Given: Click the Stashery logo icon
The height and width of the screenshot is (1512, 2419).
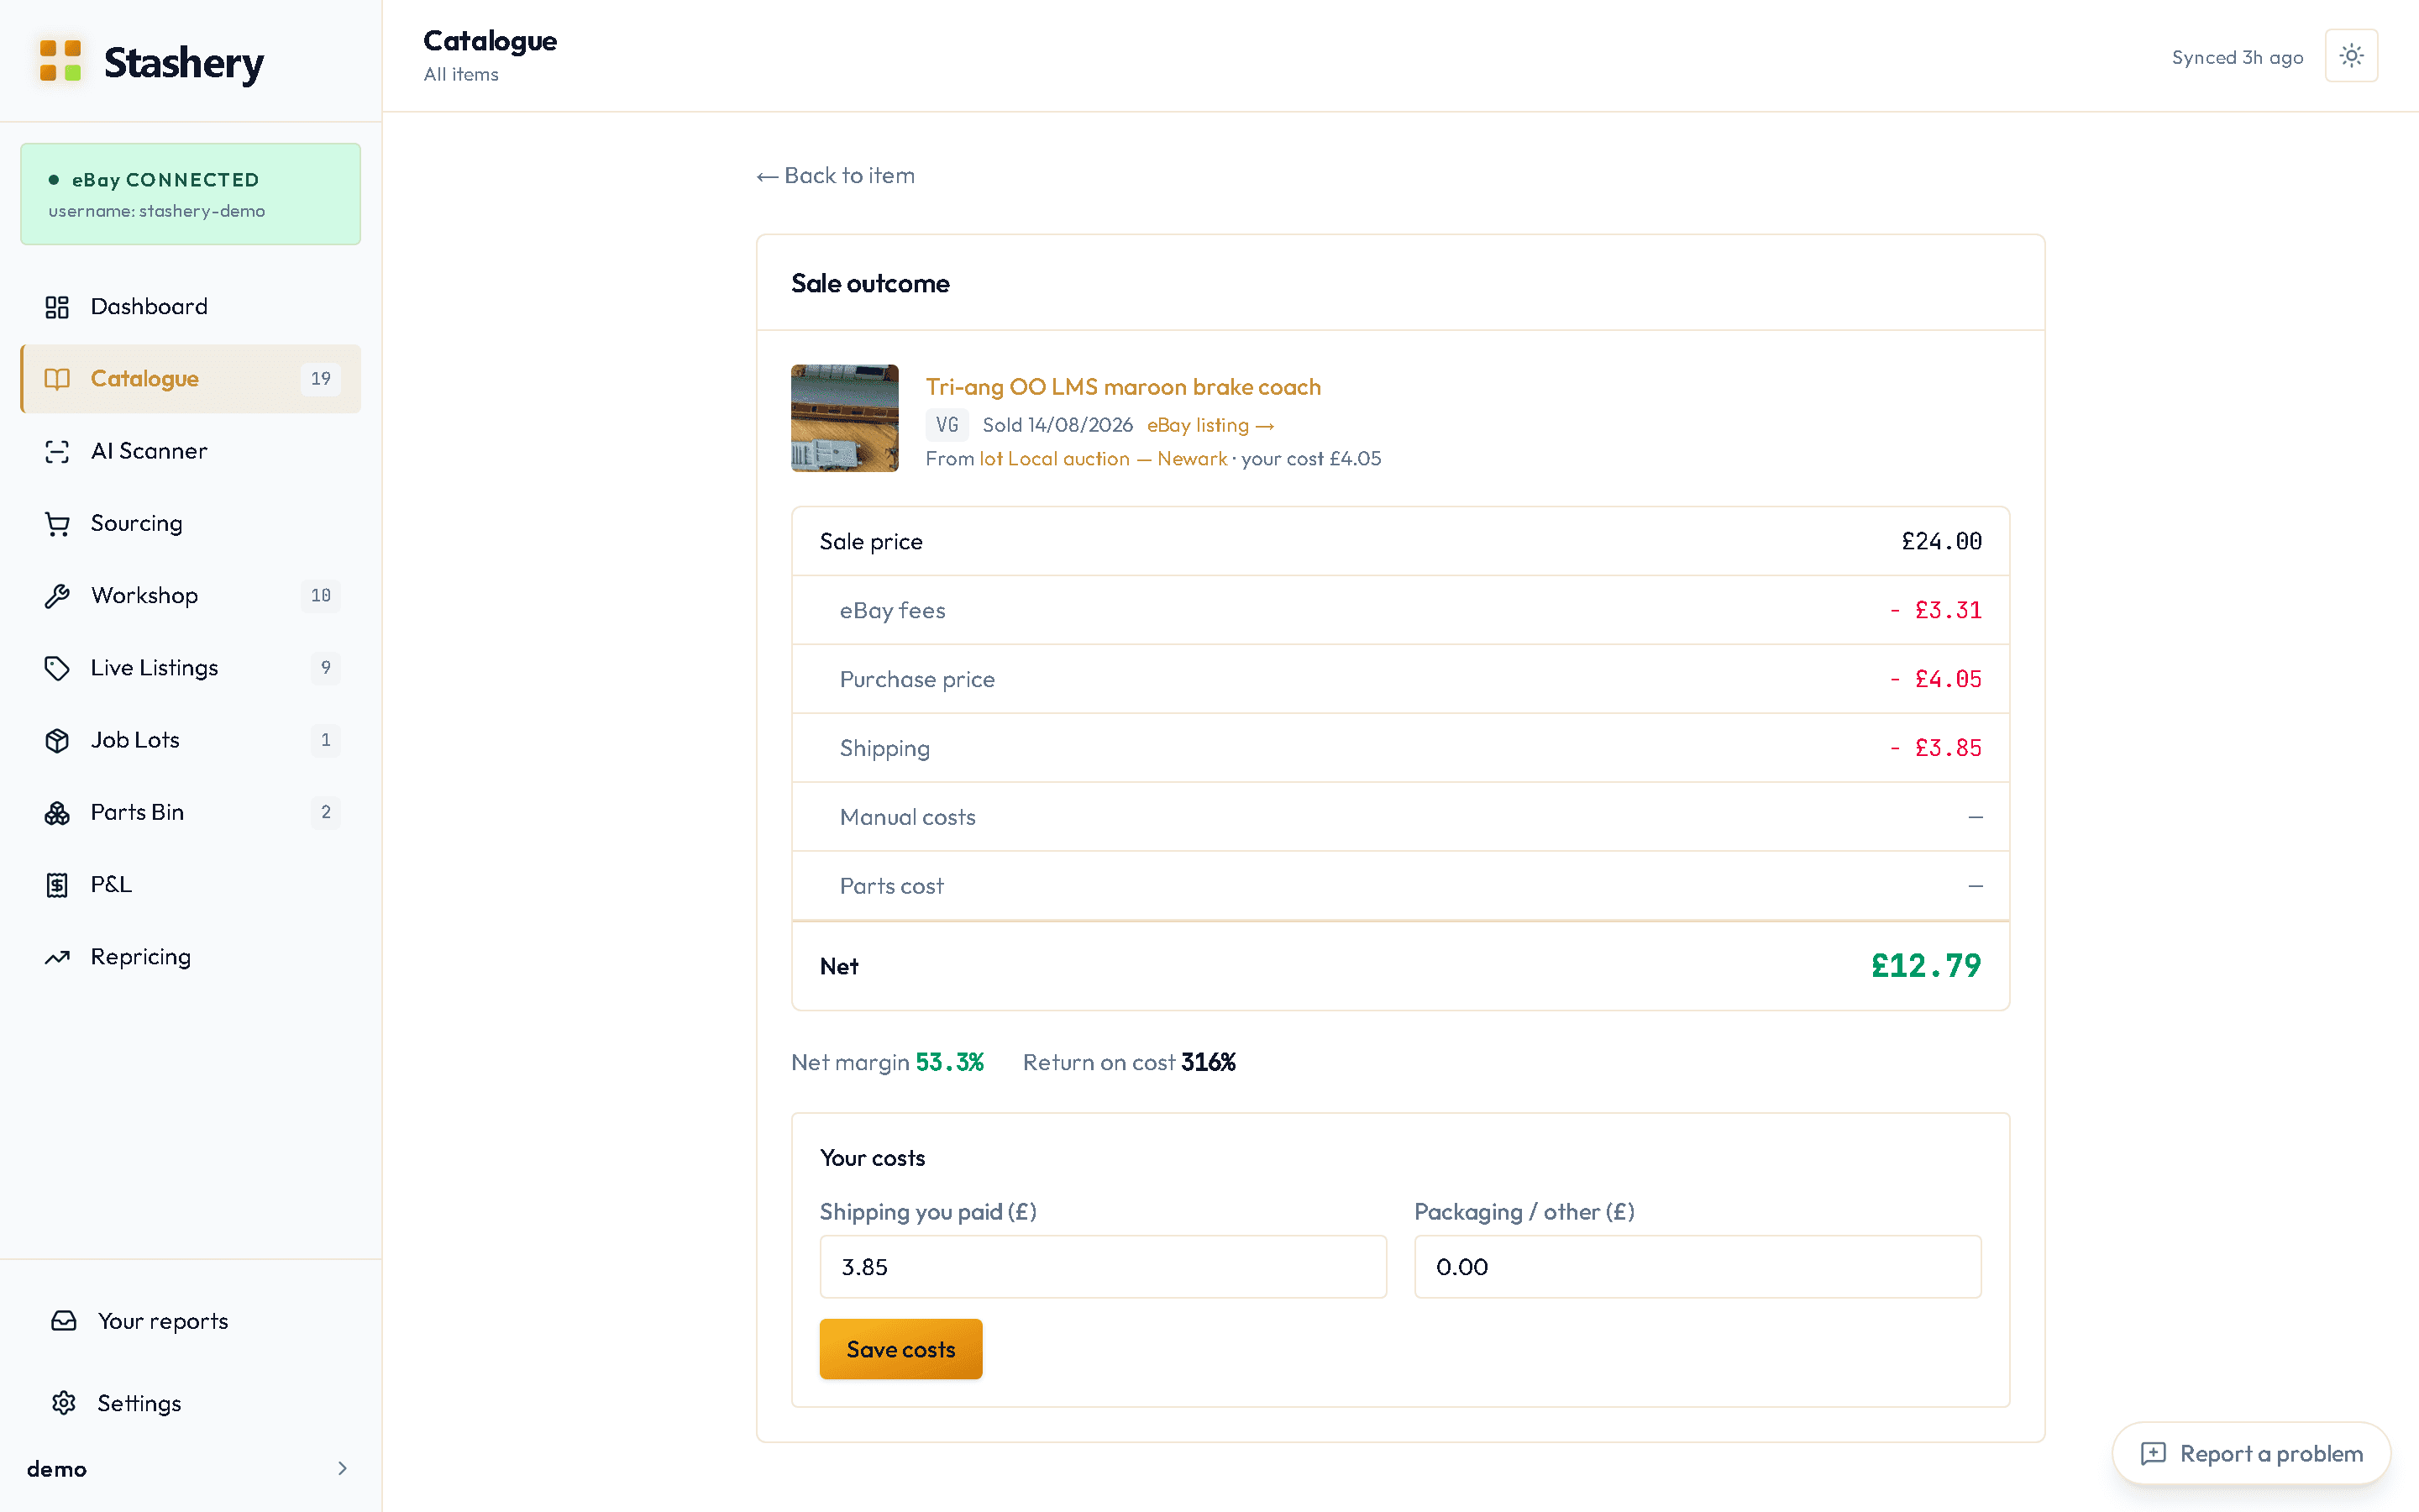Looking at the screenshot, I should pyautogui.click(x=60, y=60).
